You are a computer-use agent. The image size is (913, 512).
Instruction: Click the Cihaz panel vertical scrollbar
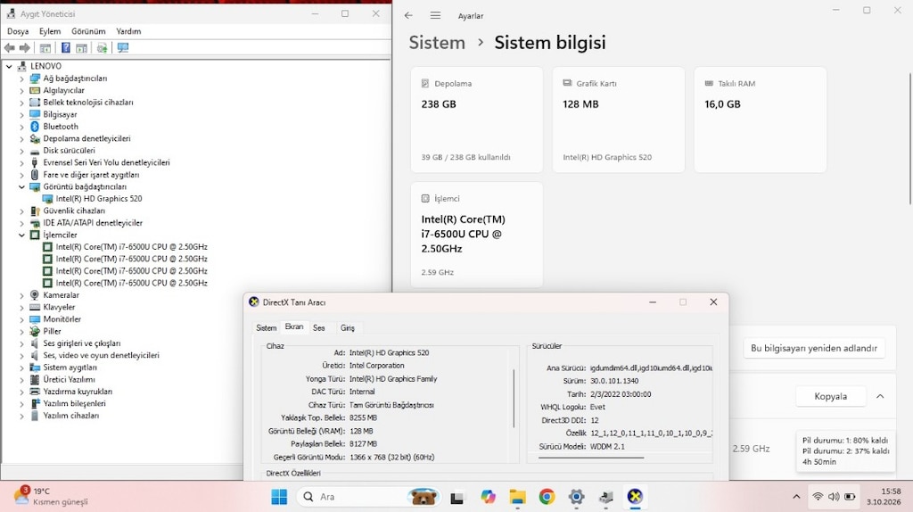coord(514,399)
